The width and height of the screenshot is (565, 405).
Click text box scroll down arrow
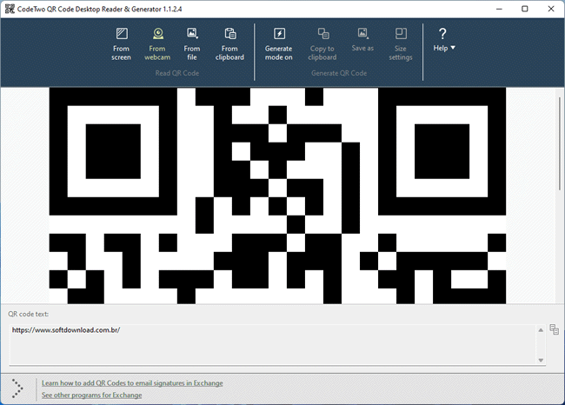[541, 360]
